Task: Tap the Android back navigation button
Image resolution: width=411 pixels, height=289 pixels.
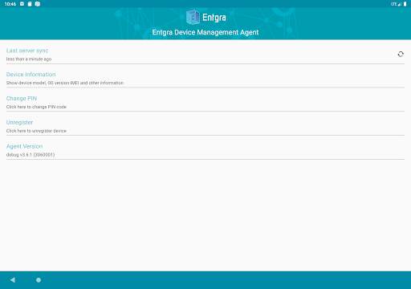Action: coord(13,280)
